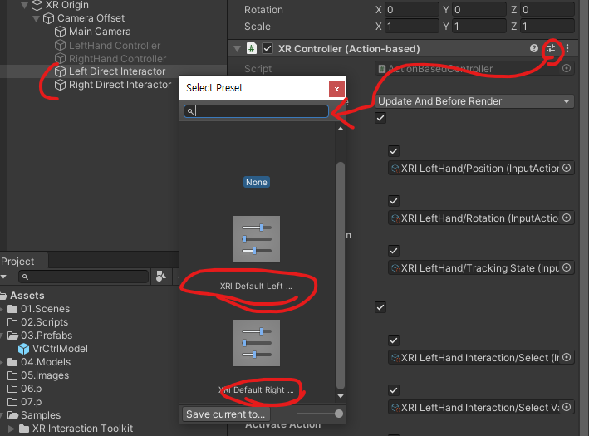Open the 04.Models folder
Screen dimensions: 589x436
pyautogui.click(x=39, y=362)
